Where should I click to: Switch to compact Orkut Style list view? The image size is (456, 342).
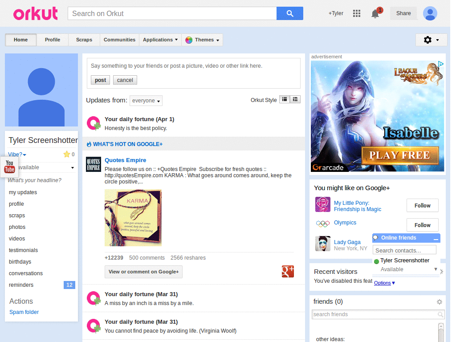295,99
